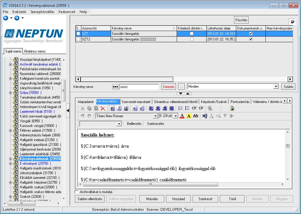Click the copy icon in editor toolbar
The image size is (301, 214).
(x=89, y=109)
